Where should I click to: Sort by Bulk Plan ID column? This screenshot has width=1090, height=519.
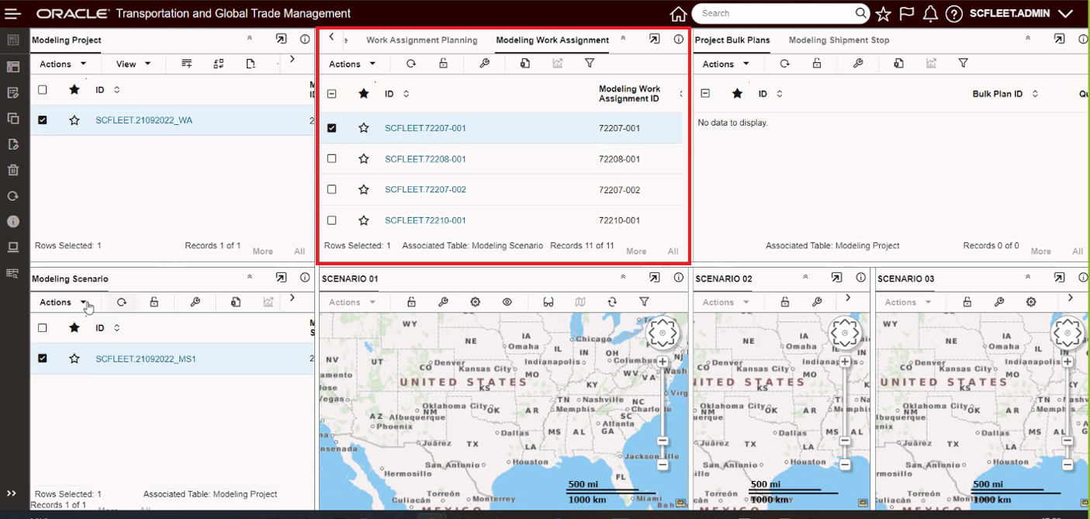(x=1035, y=94)
